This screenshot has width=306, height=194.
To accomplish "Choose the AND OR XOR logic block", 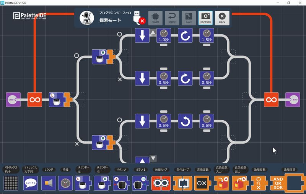I will coord(278,183).
